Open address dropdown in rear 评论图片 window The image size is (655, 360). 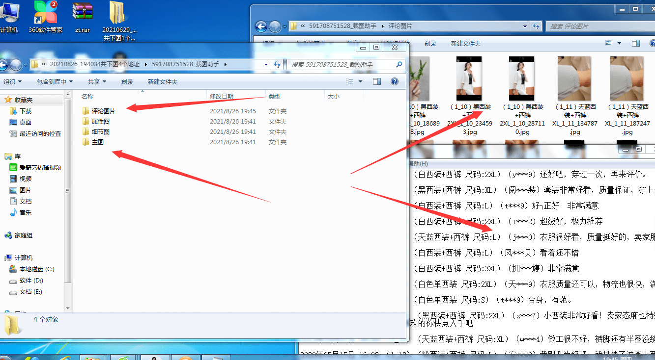click(x=525, y=26)
